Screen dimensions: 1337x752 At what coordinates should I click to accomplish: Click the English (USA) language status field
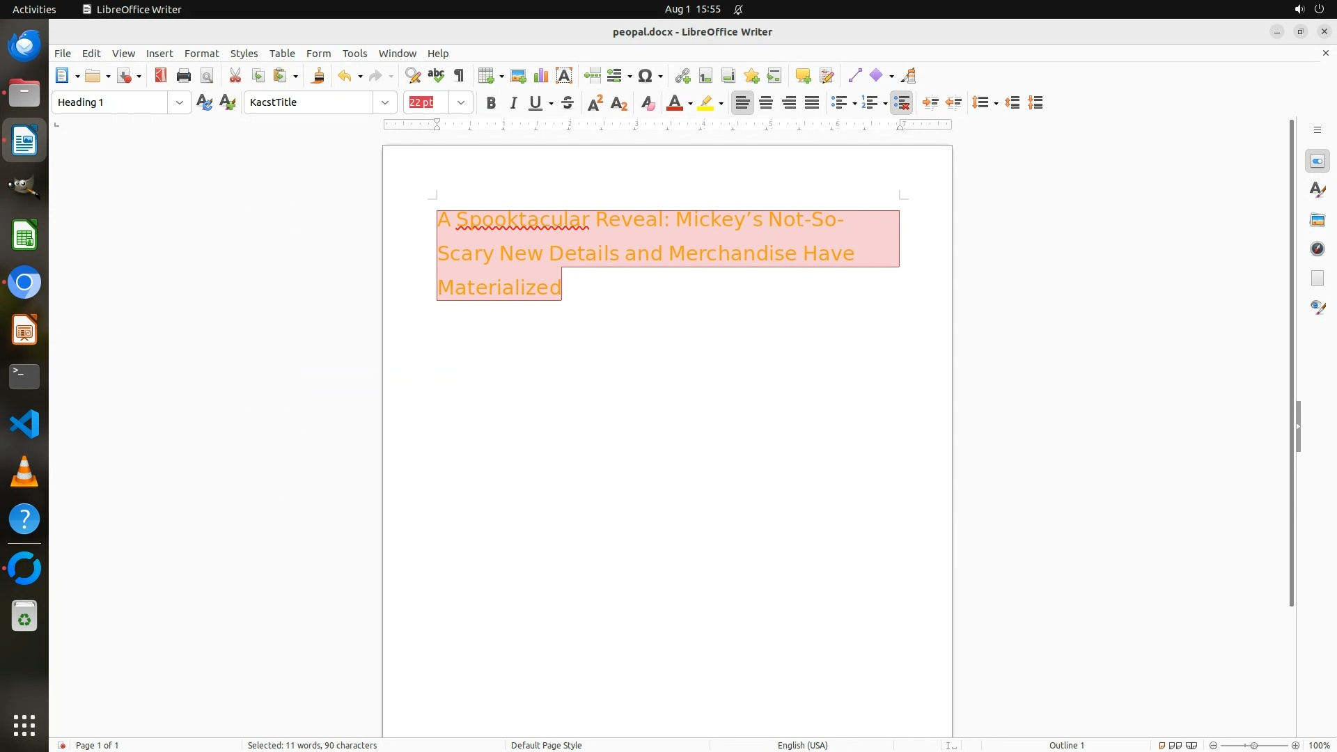[x=802, y=745]
